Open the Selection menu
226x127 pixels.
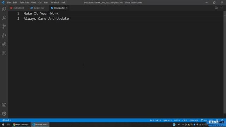pyautogui.click(x=24, y=2)
